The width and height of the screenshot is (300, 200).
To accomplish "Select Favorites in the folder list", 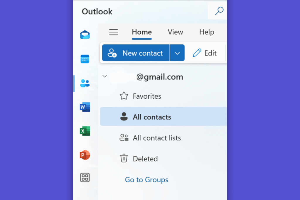I will tap(163, 96).
